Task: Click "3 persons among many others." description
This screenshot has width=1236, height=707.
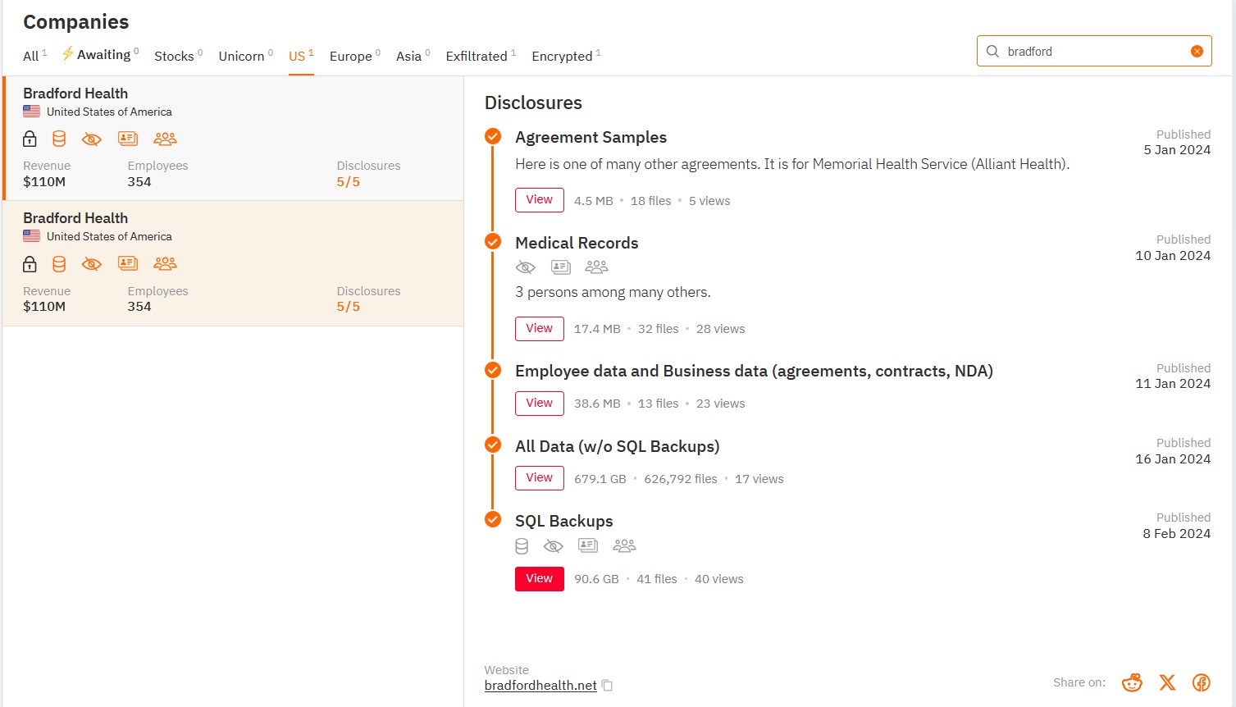Action: pyautogui.click(x=613, y=292)
